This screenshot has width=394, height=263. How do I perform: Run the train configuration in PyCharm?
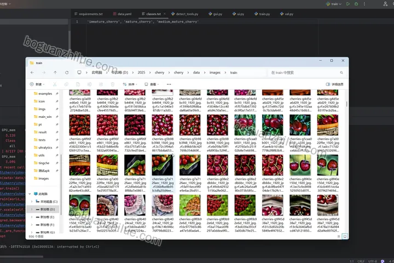tap(348, 4)
